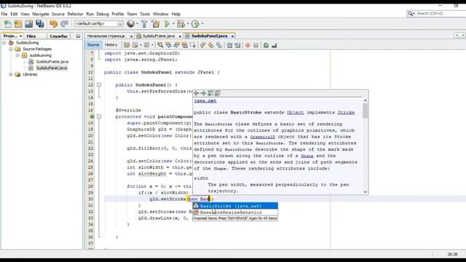Click the Next Bookmark icon
Viewport: 466px width, 262px height.
coord(211,45)
